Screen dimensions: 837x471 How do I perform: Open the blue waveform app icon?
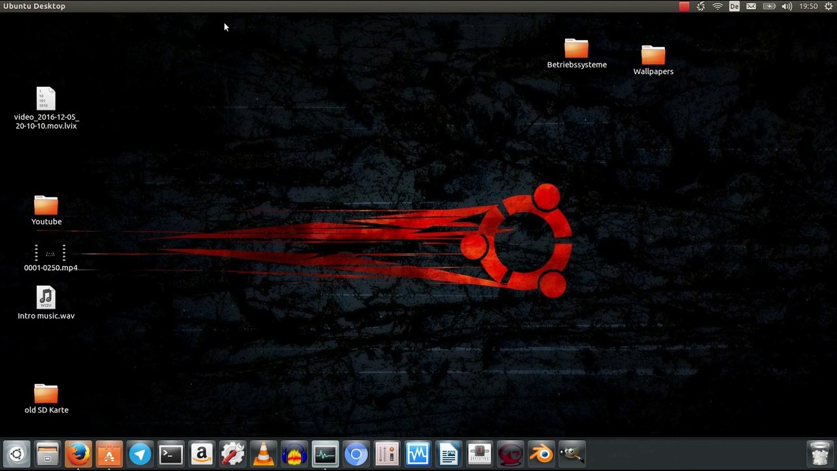(x=418, y=454)
